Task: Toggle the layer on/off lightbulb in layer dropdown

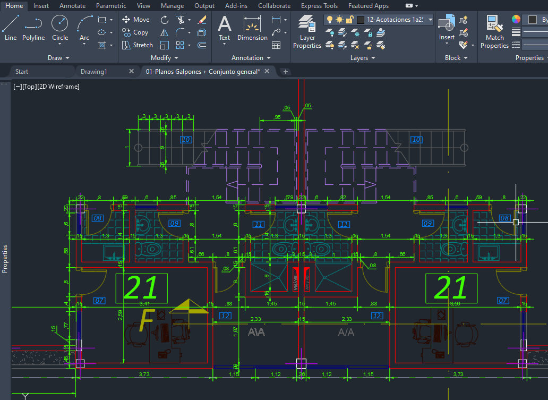Action: point(330,19)
